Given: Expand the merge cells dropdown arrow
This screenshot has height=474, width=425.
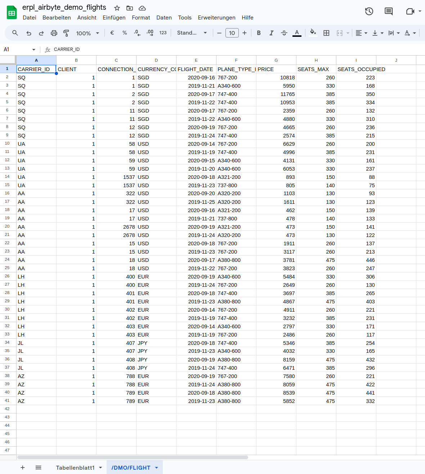Looking at the screenshot, I should (x=348, y=33).
